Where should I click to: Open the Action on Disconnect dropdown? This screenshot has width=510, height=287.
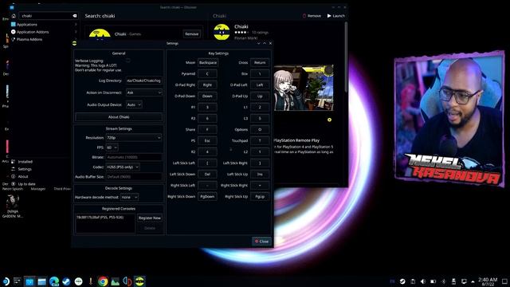(x=144, y=92)
